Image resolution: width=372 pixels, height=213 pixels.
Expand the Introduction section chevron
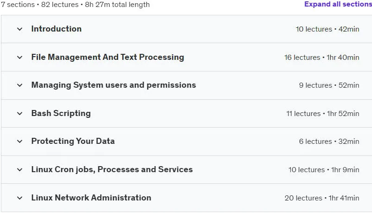point(20,29)
